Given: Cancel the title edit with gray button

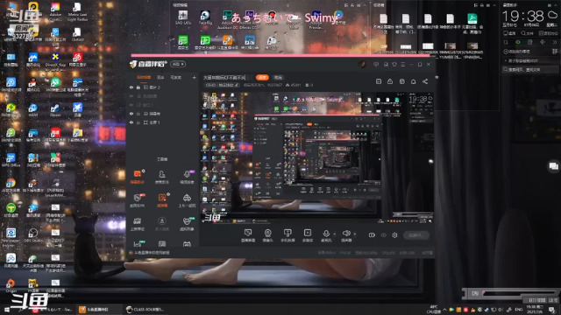Looking at the screenshot, I should click(278, 78).
